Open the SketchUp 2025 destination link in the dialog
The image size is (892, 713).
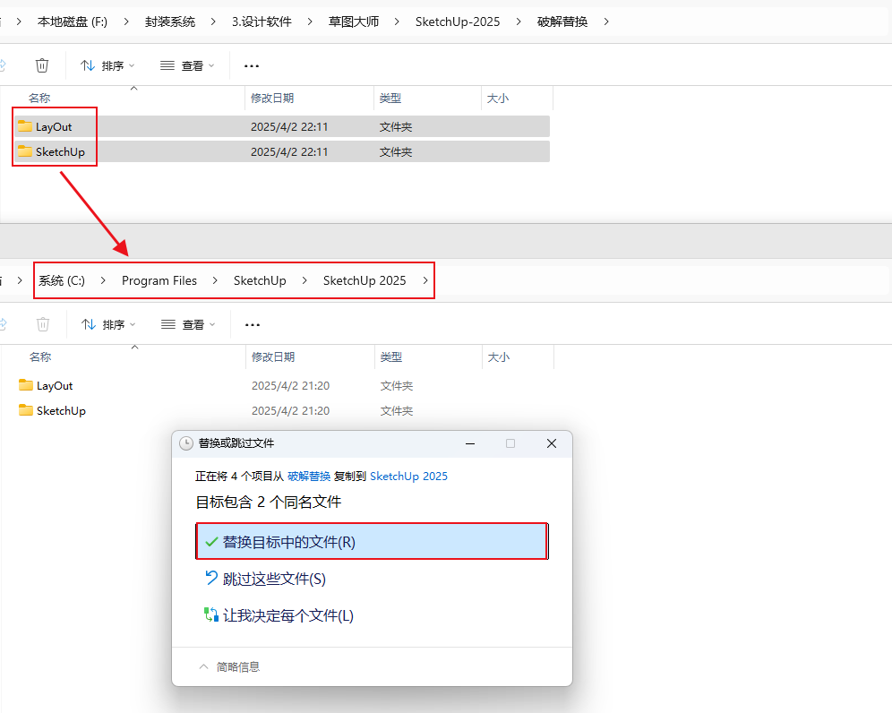point(408,477)
